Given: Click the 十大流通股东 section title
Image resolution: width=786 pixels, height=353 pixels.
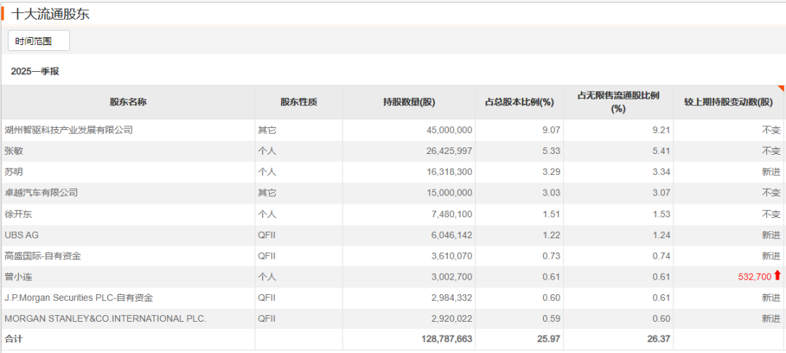Looking at the screenshot, I should point(51,14).
